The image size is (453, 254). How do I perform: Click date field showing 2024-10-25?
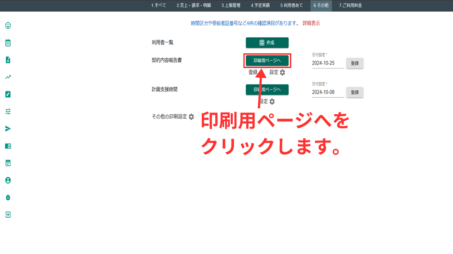328,63
